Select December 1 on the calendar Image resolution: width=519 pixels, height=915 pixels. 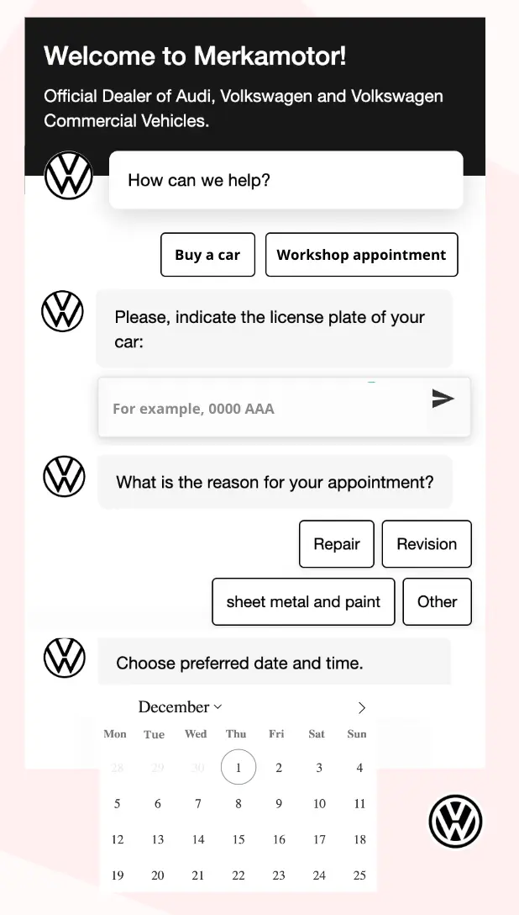click(x=238, y=766)
